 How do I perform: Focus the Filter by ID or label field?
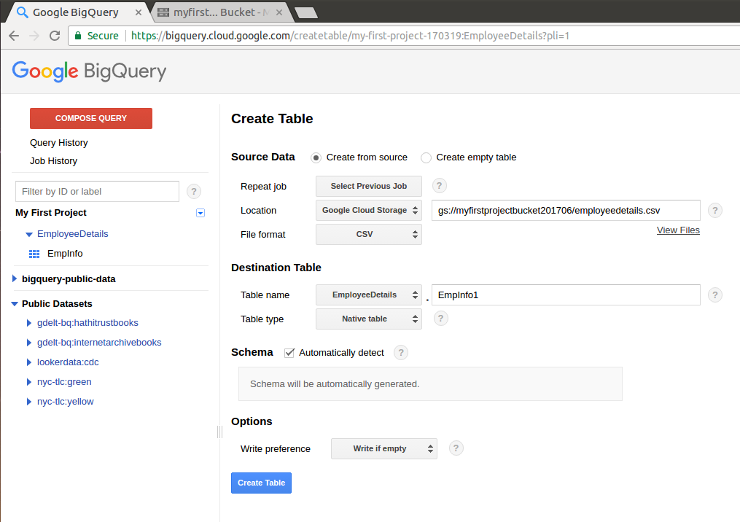point(97,192)
